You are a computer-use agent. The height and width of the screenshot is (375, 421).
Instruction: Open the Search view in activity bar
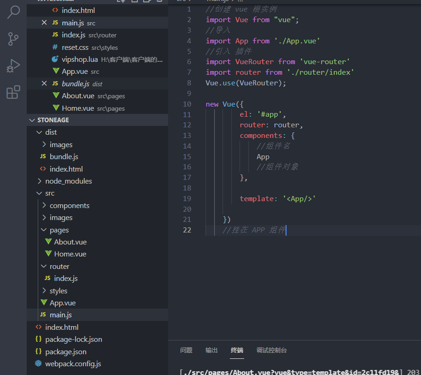coord(13,12)
